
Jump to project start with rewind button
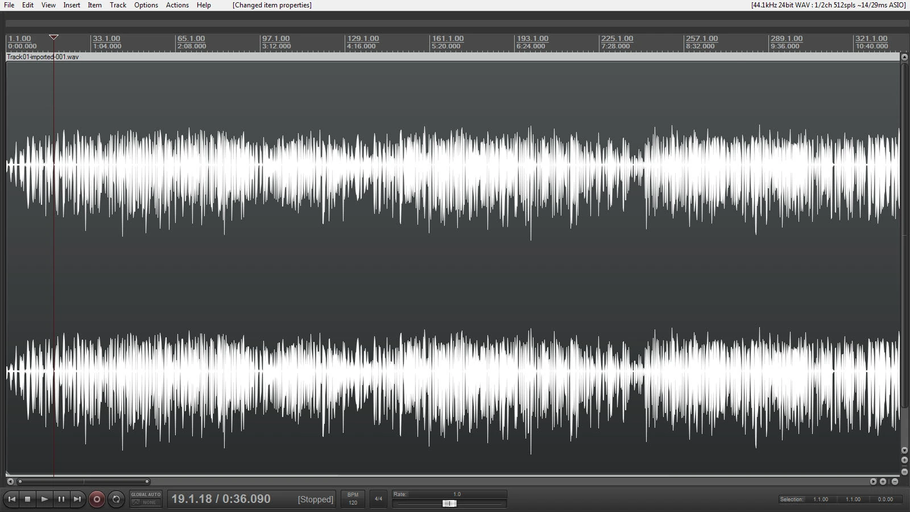(x=11, y=499)
